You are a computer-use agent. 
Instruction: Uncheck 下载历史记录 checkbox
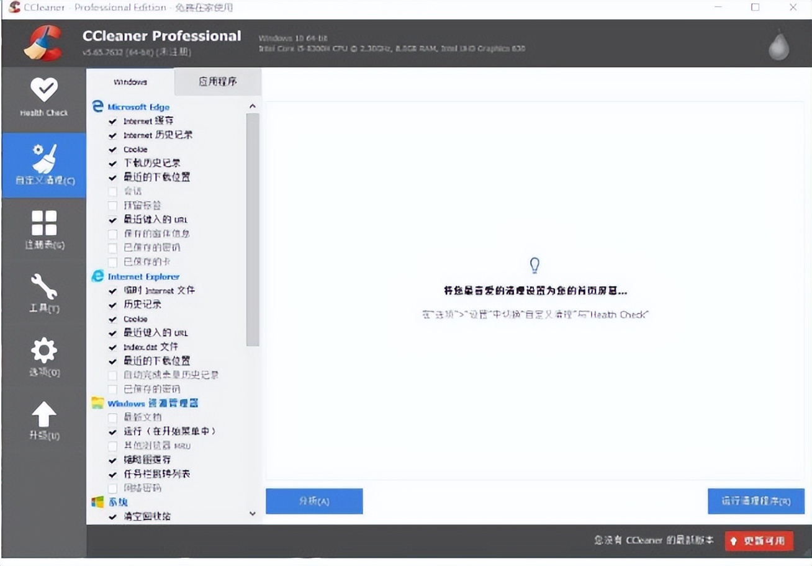click(112, 163)
